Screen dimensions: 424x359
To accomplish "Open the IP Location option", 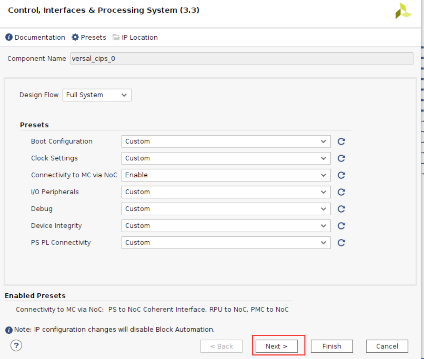I will point(135,37).
